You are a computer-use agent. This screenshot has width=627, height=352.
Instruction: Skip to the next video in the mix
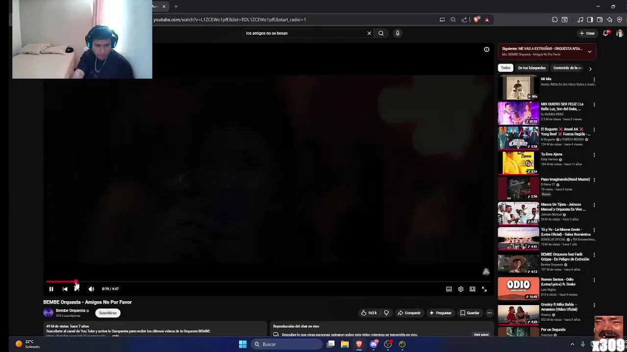pyautogui.click(x=77, y=289)
